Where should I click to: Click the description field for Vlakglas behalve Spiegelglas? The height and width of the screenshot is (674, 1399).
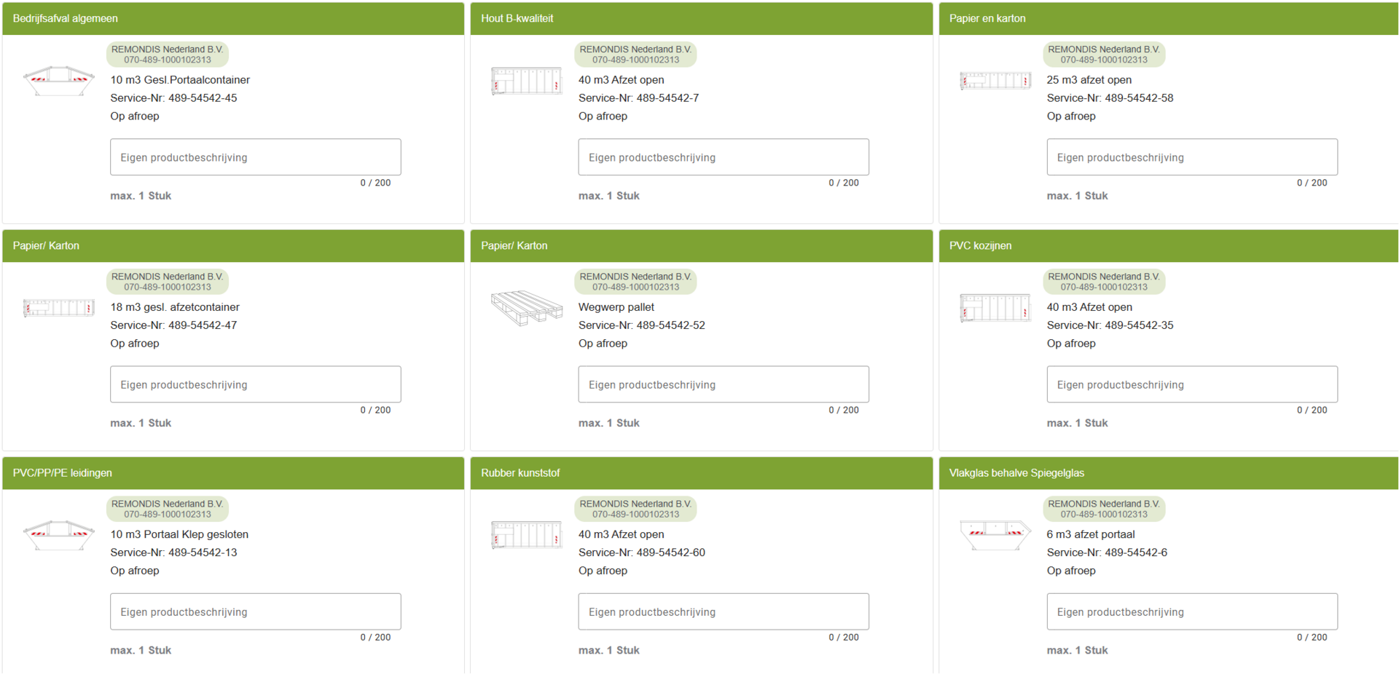pos(1191,611)
